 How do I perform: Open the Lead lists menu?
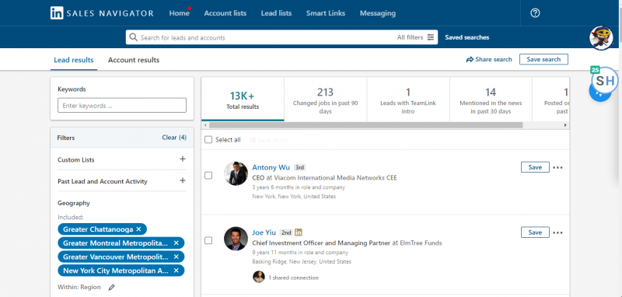pyautogui.click(x=276, y=13)
